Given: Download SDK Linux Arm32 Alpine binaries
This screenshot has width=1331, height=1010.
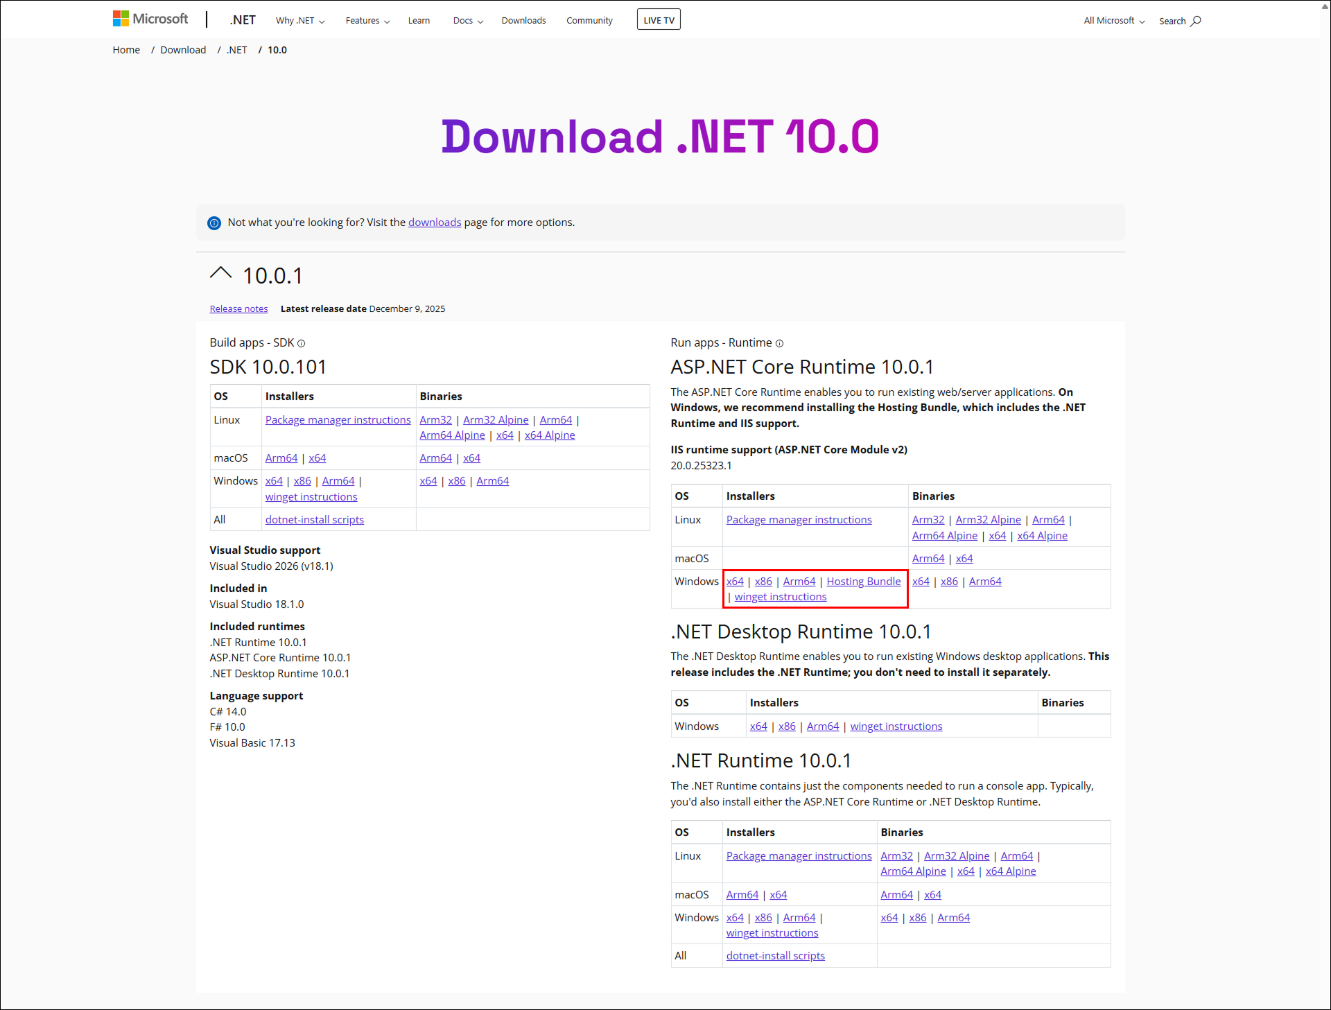Looking at the screenshot, I should point(496,420).
